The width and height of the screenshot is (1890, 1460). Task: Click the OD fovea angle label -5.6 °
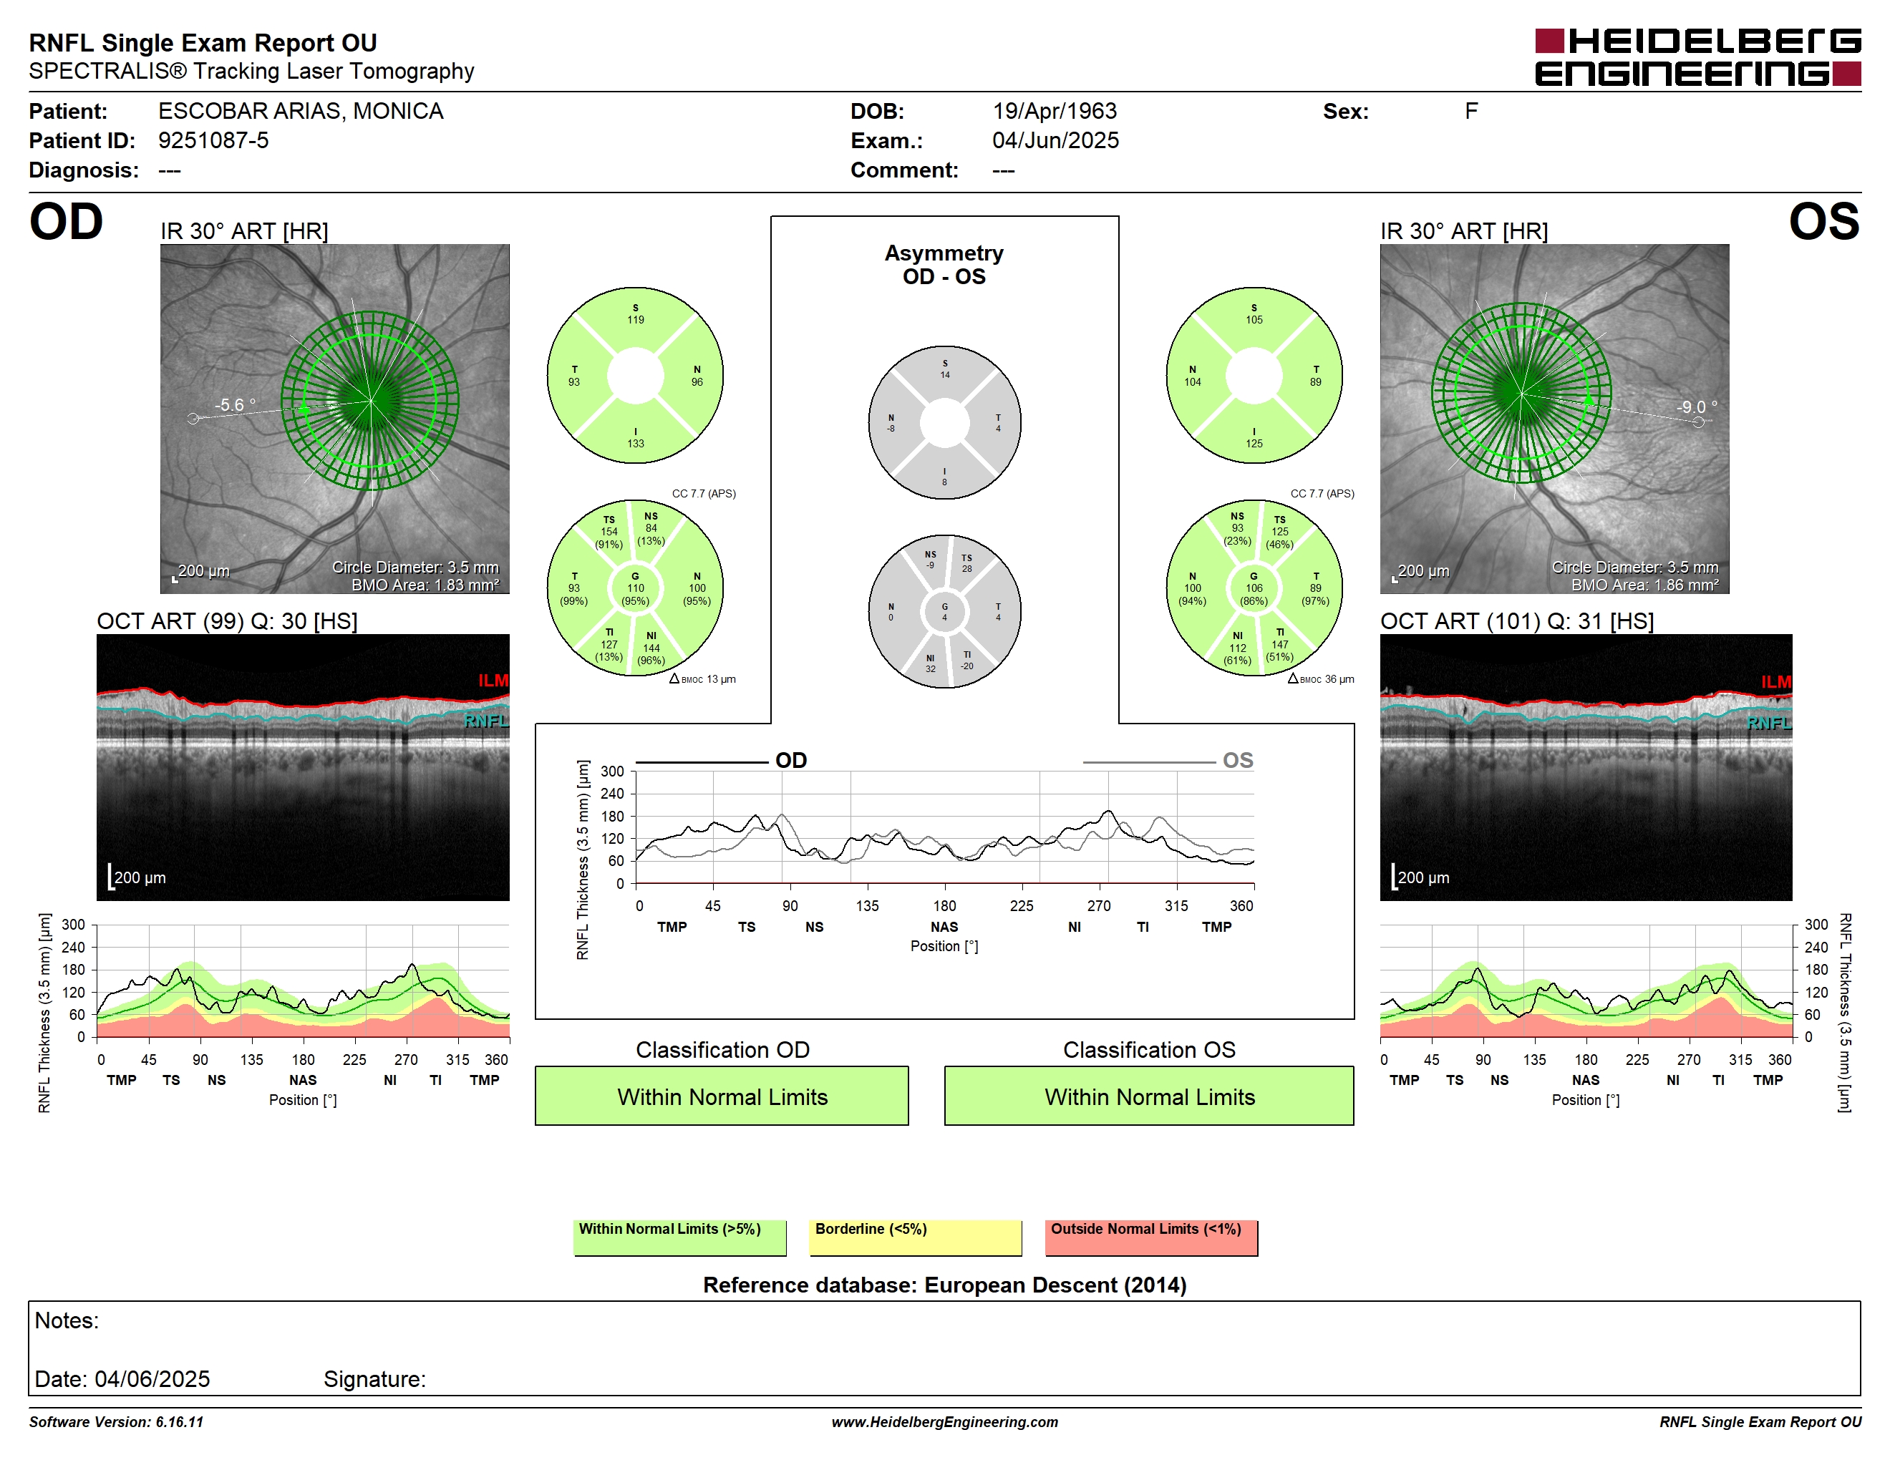tap(236, 405)
